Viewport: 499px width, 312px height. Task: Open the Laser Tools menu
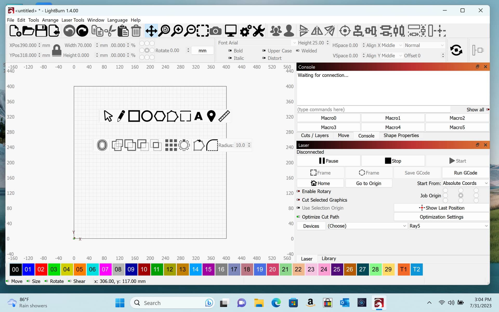point(73,20)
